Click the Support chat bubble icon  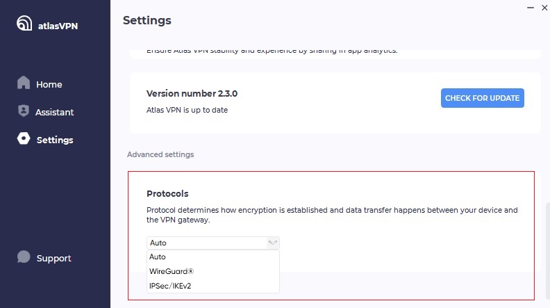coord(24,257)
